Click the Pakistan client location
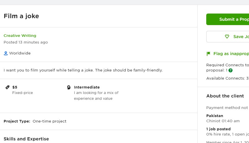 coord(215,116)
